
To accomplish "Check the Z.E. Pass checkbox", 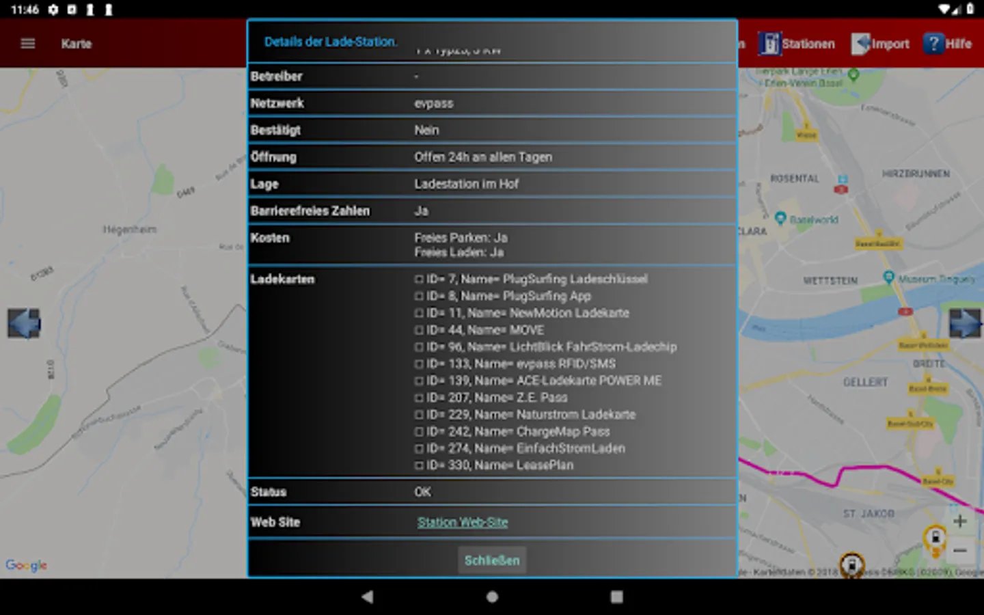I will point(419,398).
